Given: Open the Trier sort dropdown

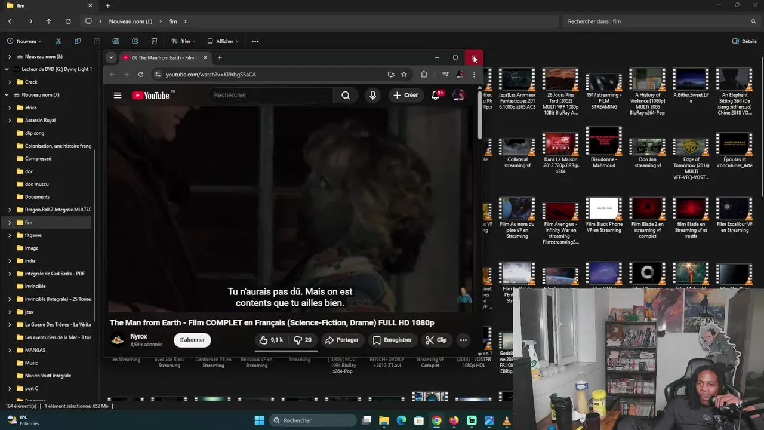Looking at the screenshot, I should click(x=183, y=41).
